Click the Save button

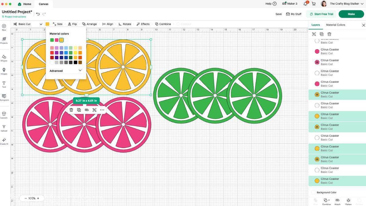(278, 14)
